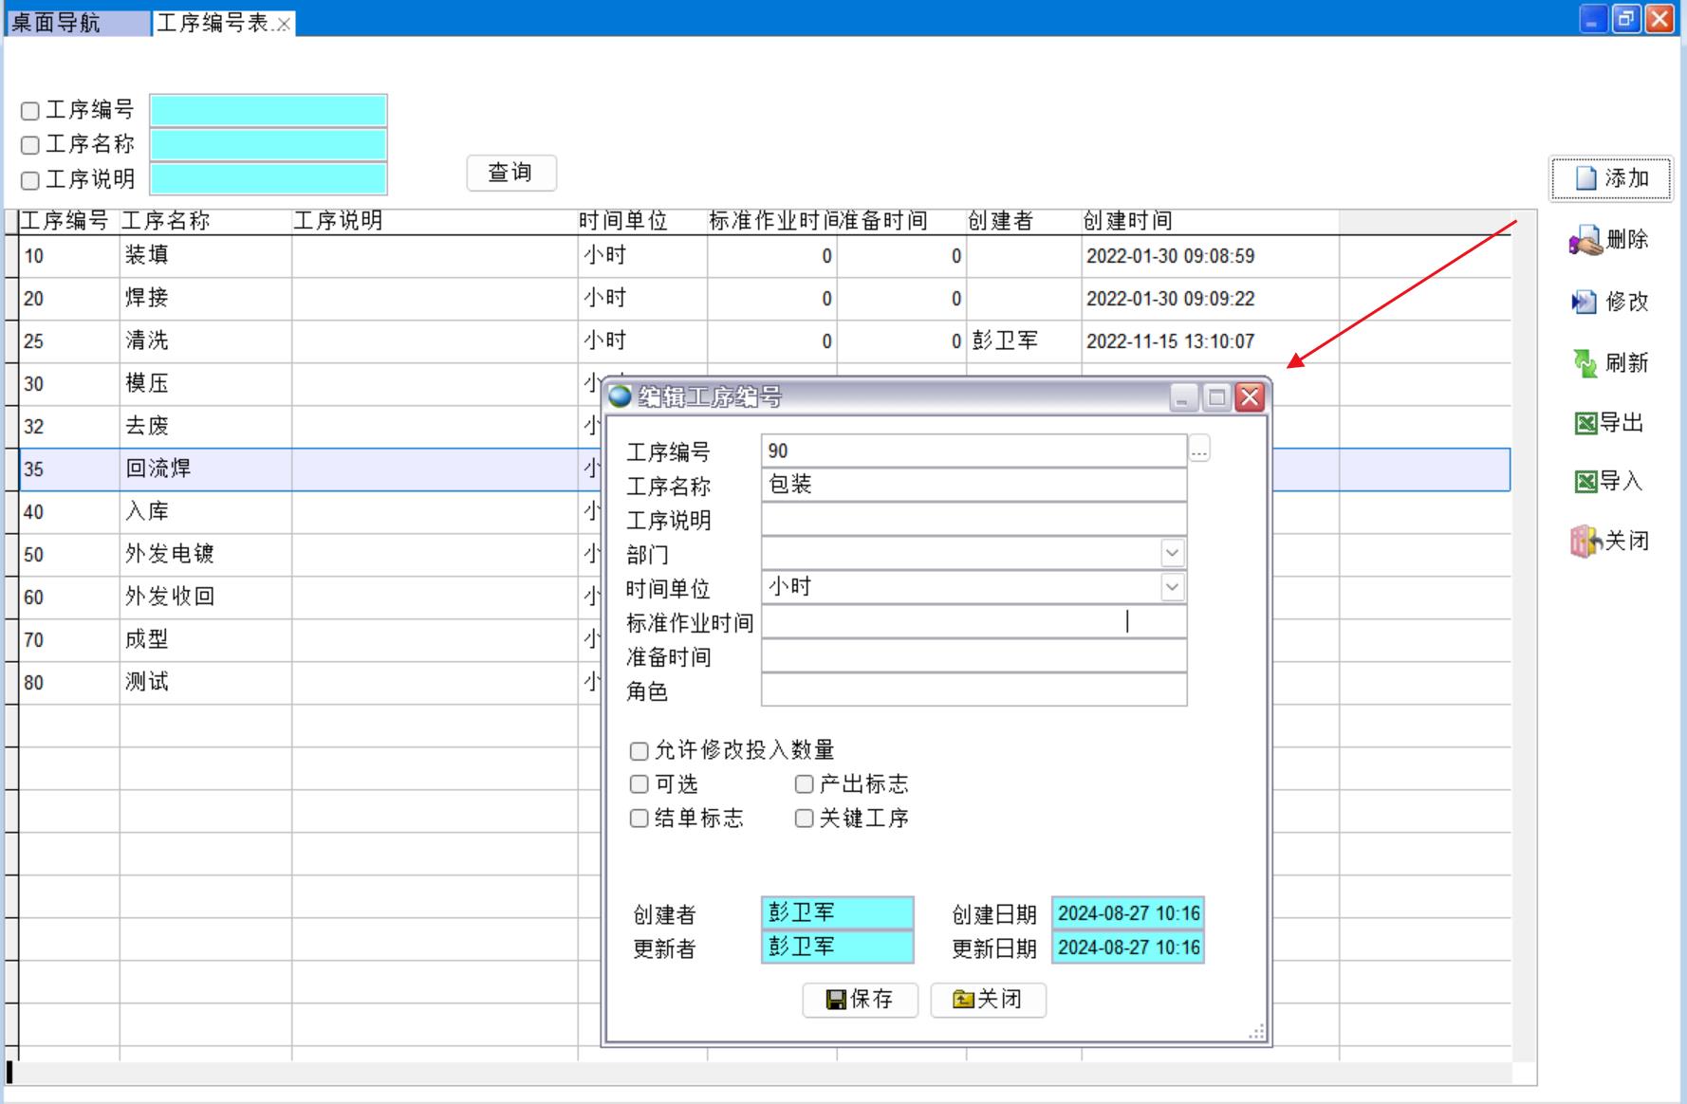Tick the 产出标志 checkbox
This screenshot has height=1104, width=1687.
(805, 784)
